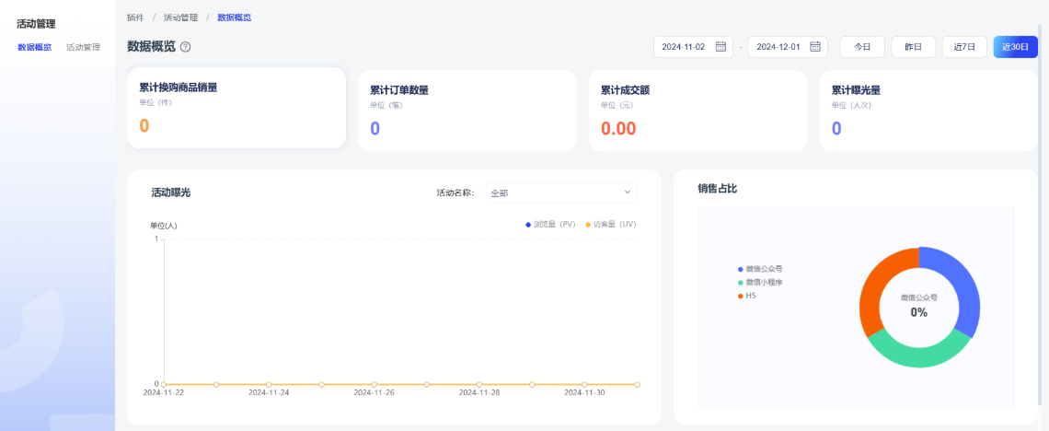Viewport: 1049px width, 431px height.
Task: Show data for 近7日
Action: pyautogui.click(x=964, y=47)
